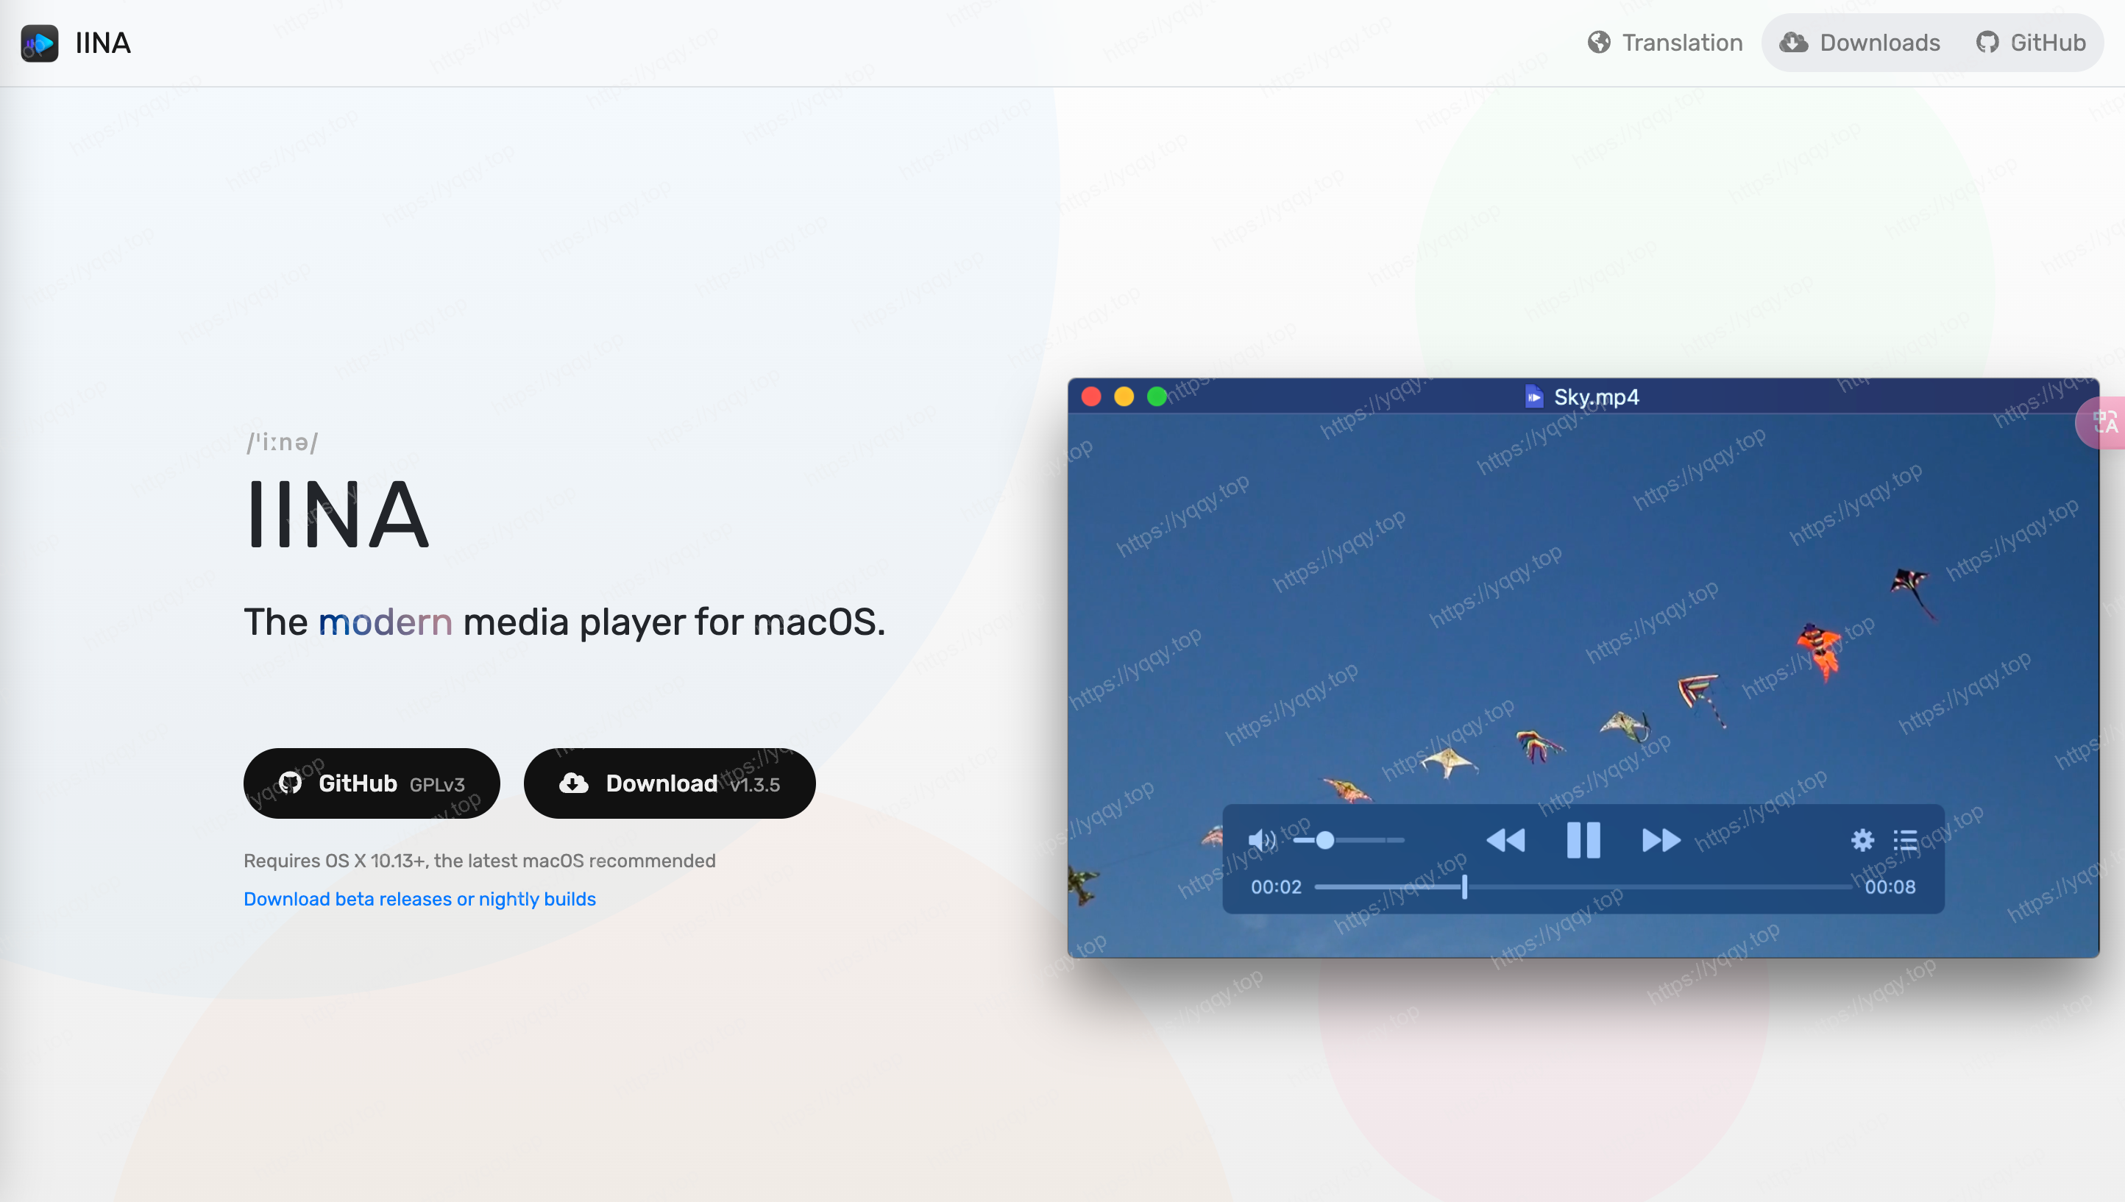Click the Sky.mp4 file icon in title bar
The image size is (2125, 1202).
1534,397
